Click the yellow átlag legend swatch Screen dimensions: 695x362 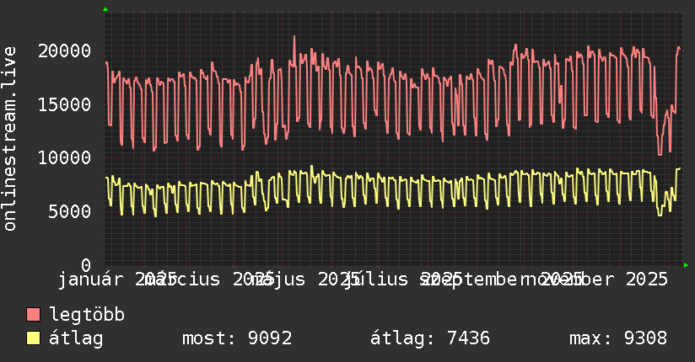click(x=33, y=338)
